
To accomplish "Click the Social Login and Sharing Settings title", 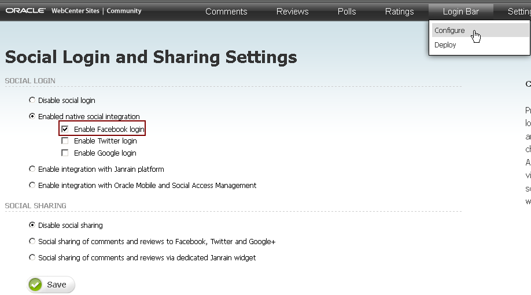I will coord(151,57).
